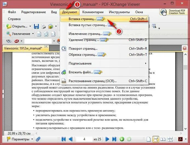Choose Поворот страниц menu item
The height and width of the screenshot is (145, 190).
104,49
